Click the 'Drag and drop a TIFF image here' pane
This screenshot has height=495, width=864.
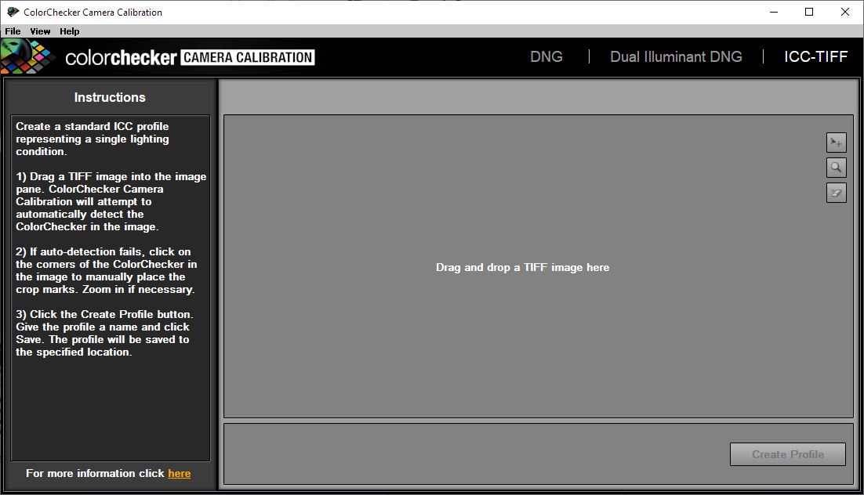point(538,266)
